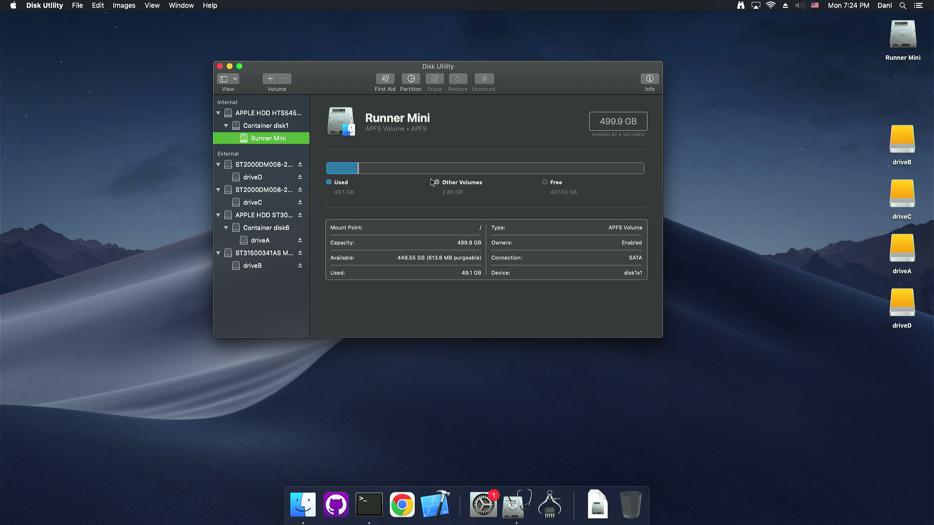Click the Restore toolbar icon

tap(458, 79)
